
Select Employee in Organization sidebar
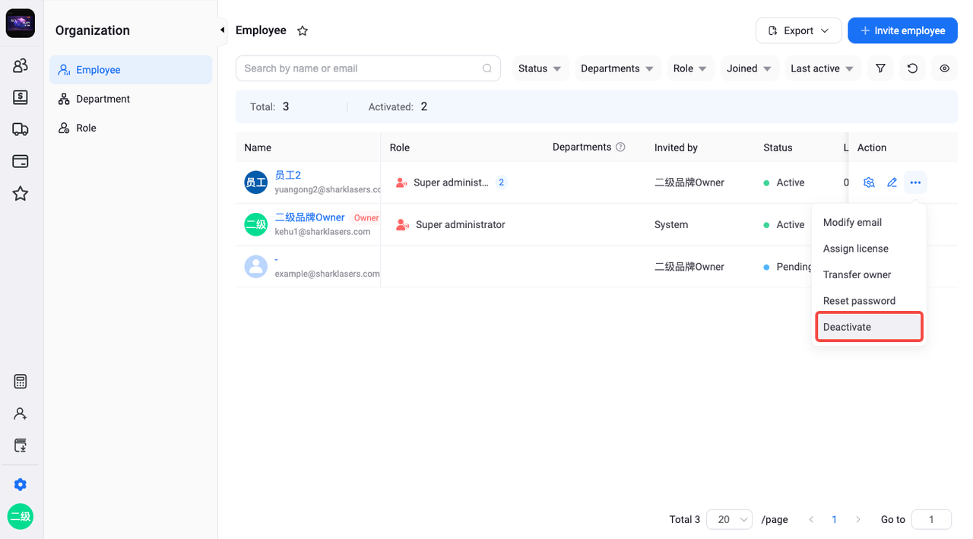coord(131,70)
